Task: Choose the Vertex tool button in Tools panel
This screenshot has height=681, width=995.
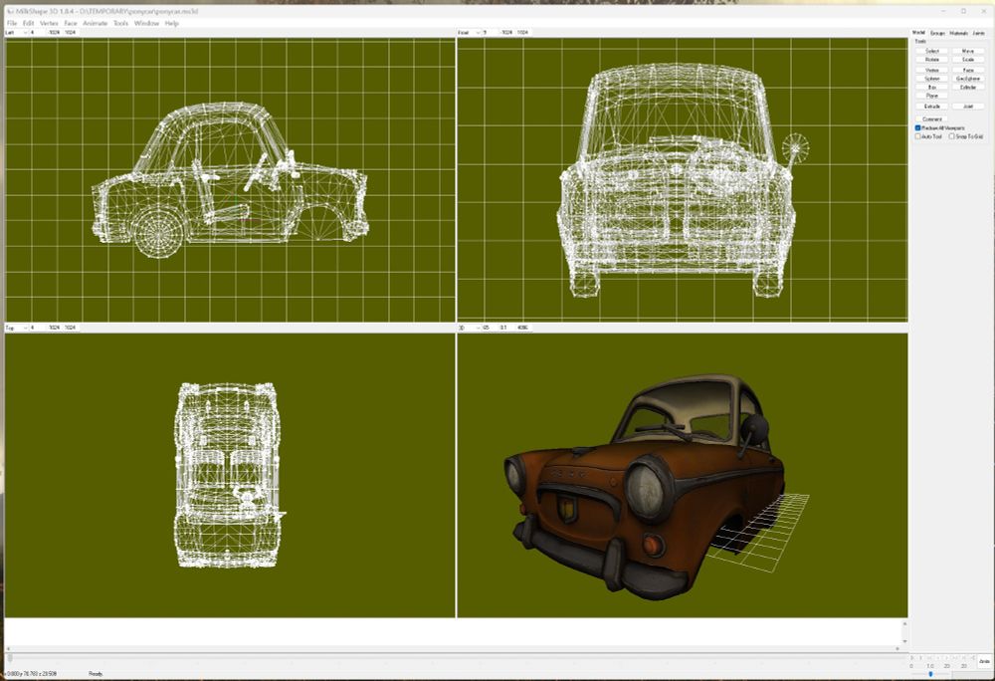Action: coord(932,70)
